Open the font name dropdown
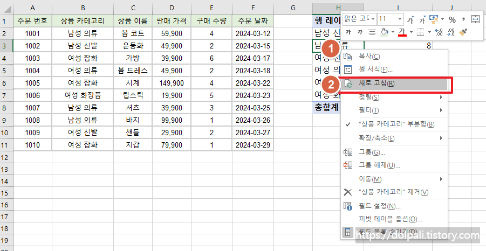The image size is (486, 251). [373, 19]
